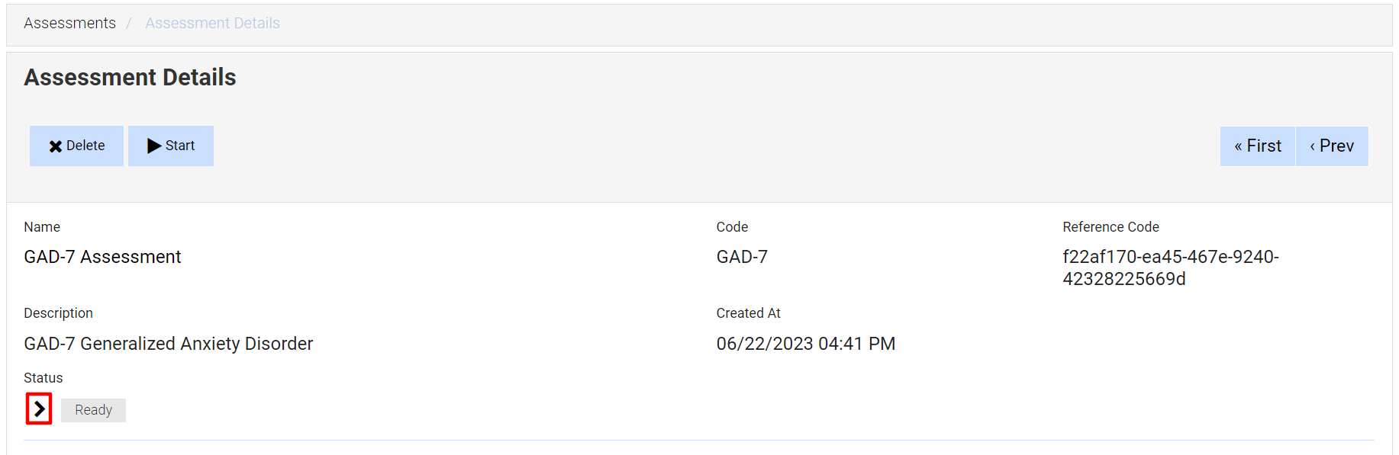Click the Description field label
1399x455 pixels.
pyautogui.click(x=58, y=313)
